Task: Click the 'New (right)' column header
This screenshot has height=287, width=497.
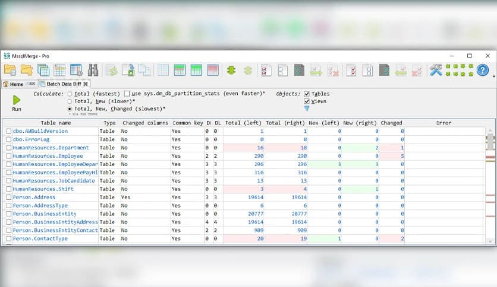Action: tap(360, 123)
